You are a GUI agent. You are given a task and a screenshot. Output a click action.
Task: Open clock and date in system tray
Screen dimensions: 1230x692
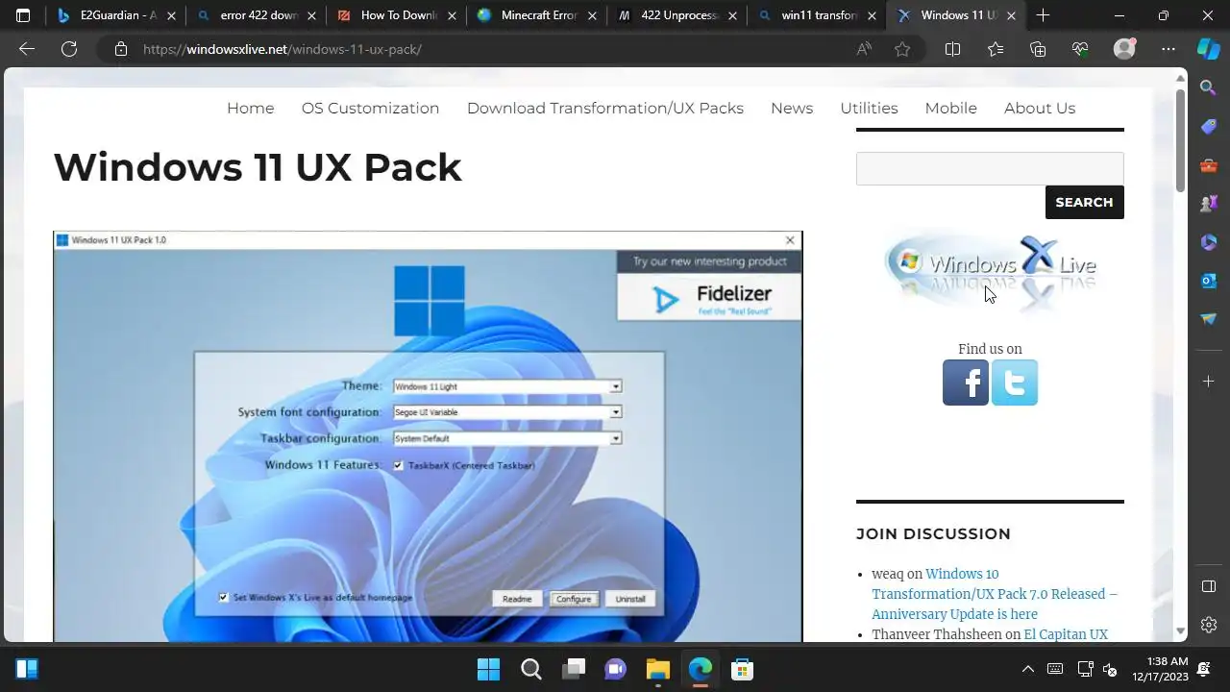[x=1160, y=669]
